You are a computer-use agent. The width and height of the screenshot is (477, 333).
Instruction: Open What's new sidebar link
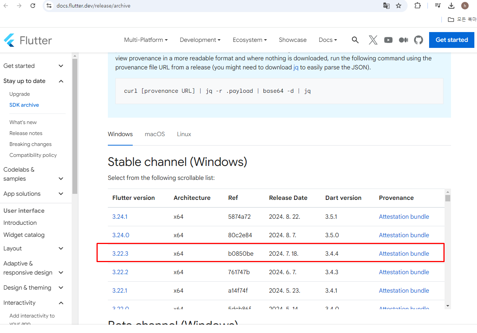pos(23,123)
